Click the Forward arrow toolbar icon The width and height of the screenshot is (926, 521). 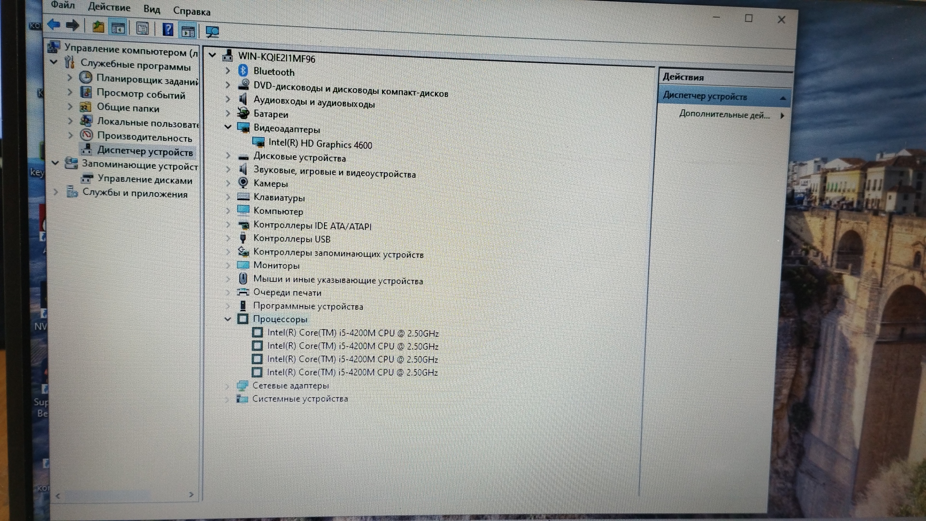72,25
